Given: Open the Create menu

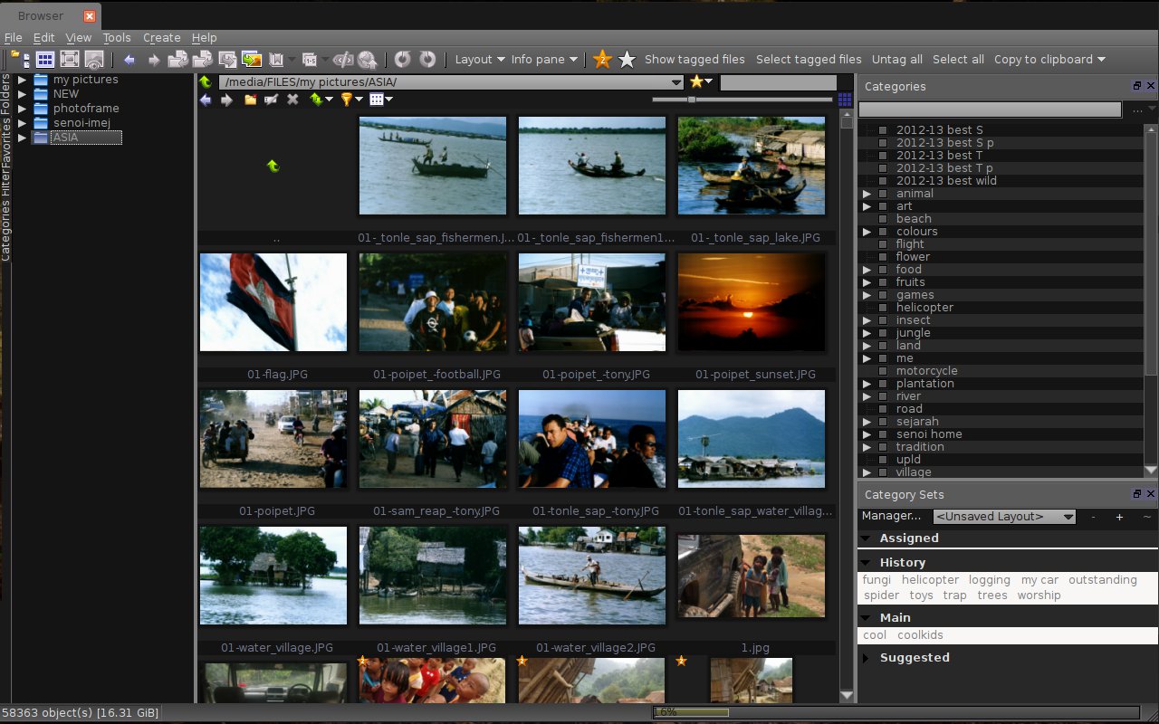Looking at the screenshot, I should (x=162, y=38).
